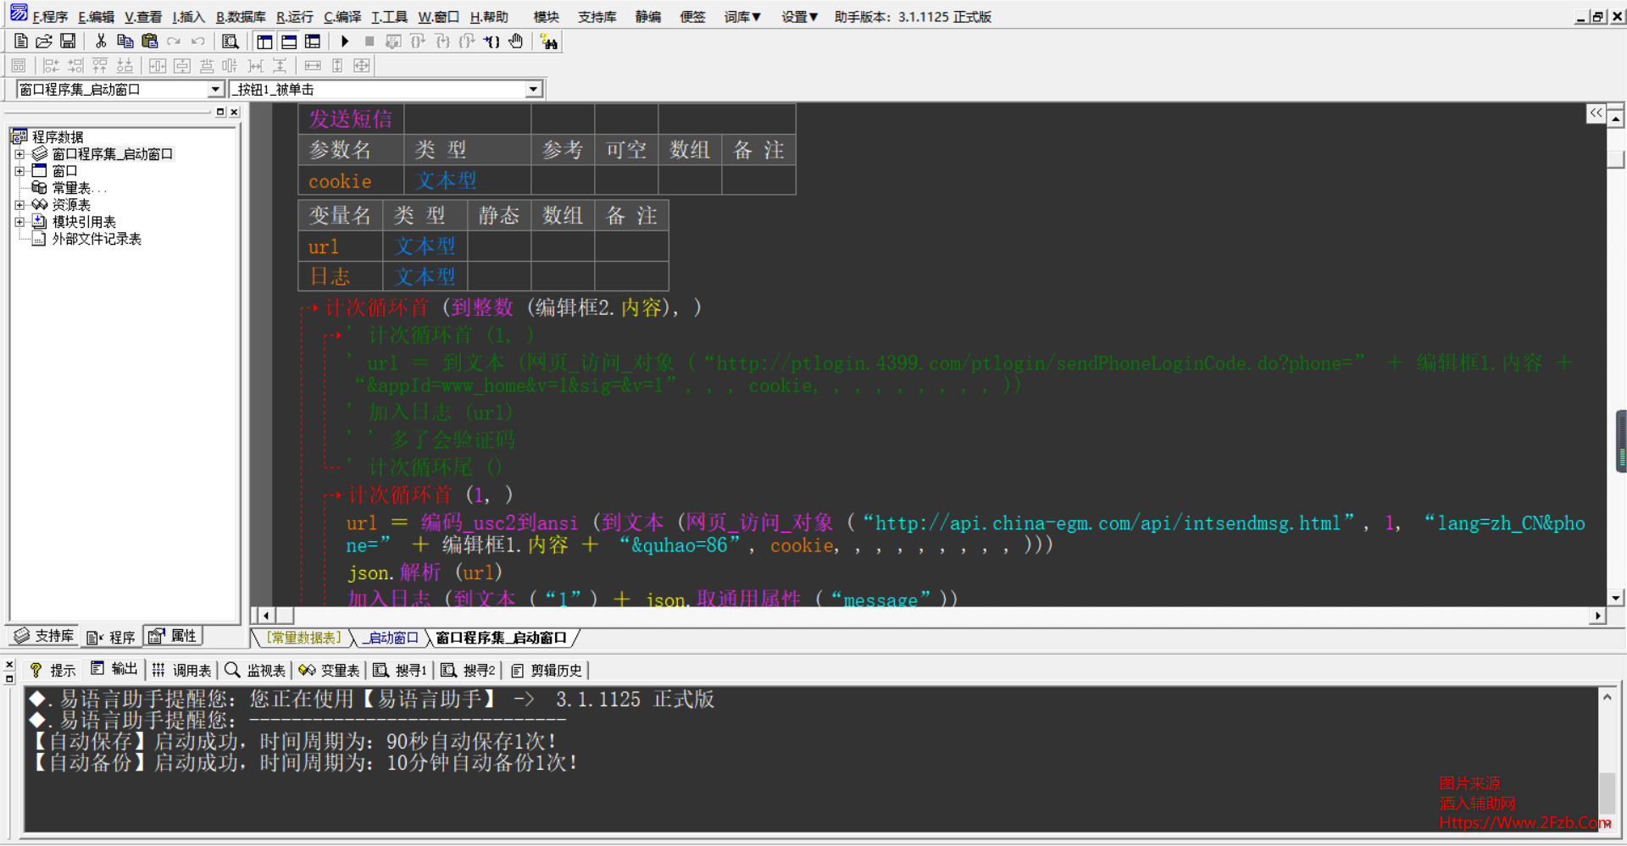Switch to the 程序 panel tab
This screenshot has height=846, width=1627.
pos(111,637)
